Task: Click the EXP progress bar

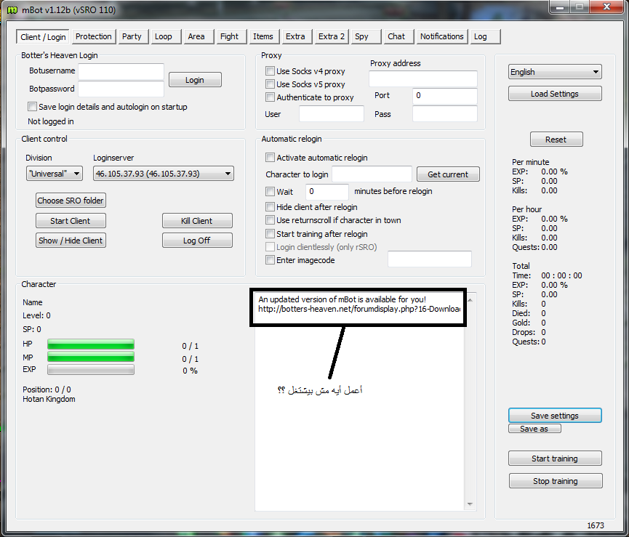Action: click(x=91, y=369)
